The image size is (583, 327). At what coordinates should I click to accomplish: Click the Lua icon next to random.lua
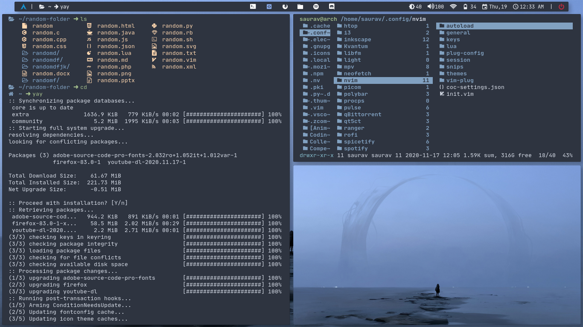(x=89, y=53)
